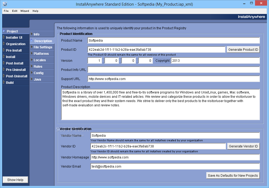The height and width of the screenshot is (188, 269).
Task: Click the arrow icon beside Platforms
Action: click(32, 53)
